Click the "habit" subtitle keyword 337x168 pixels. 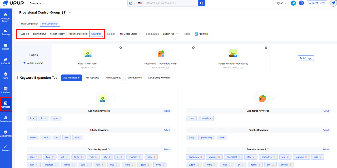pos(46,137)
